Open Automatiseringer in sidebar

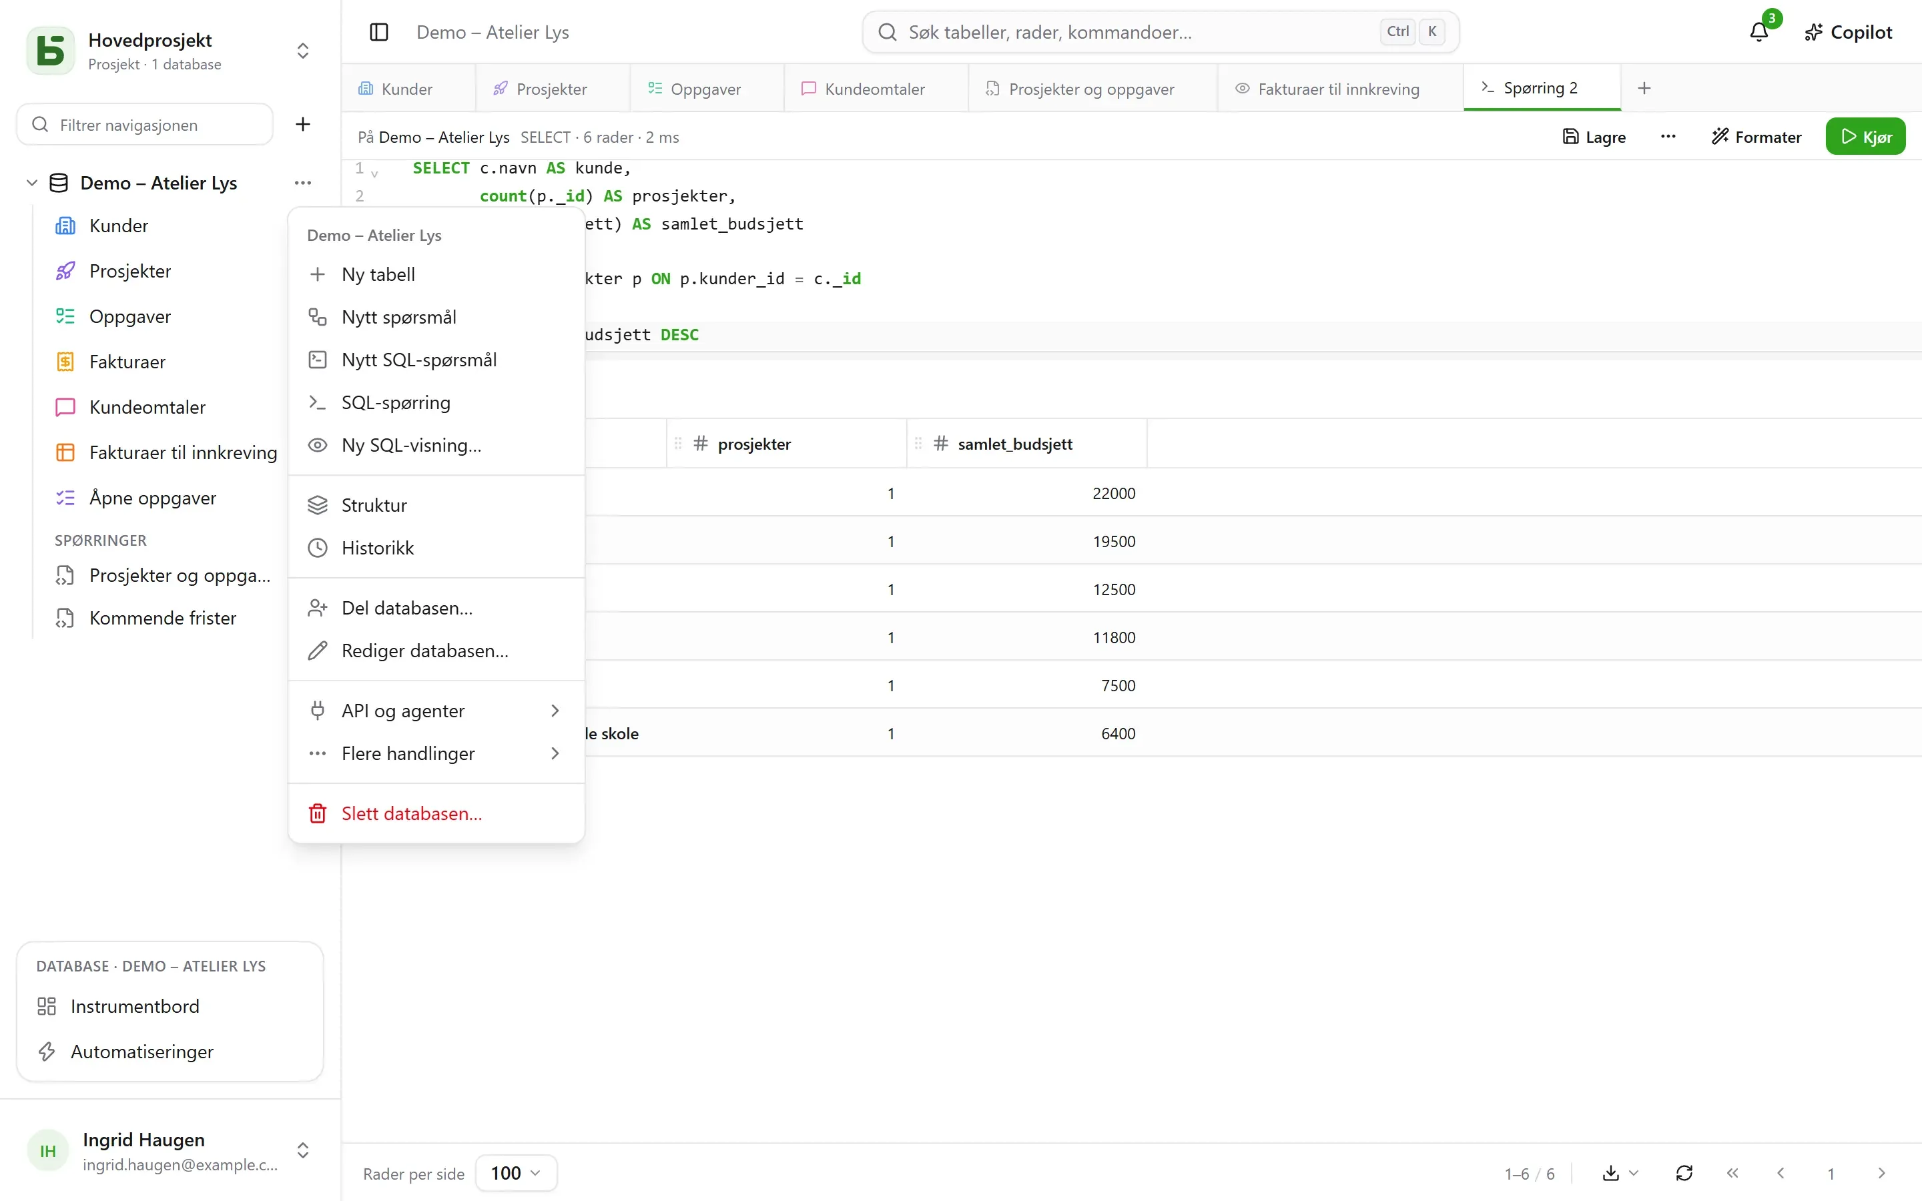170,1052
